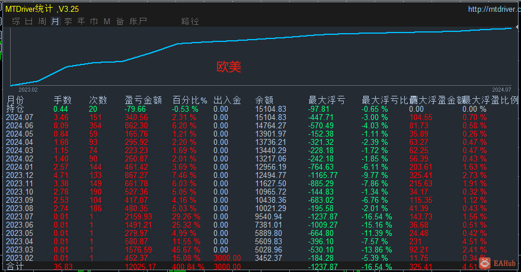Click the 最大浮亏 column header

click(327, 100)
